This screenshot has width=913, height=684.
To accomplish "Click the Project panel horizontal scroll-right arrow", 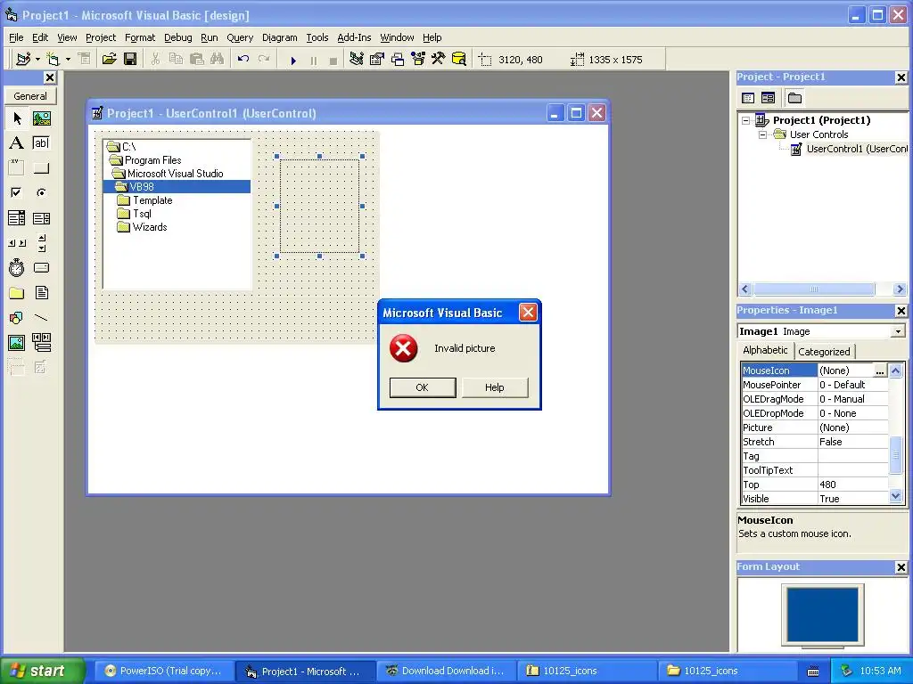I will 901,289.
